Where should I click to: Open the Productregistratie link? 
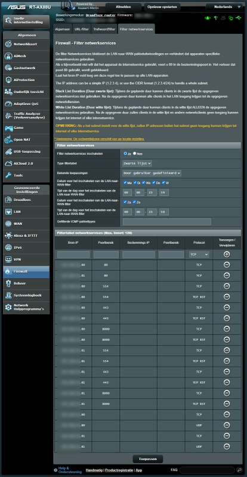119,470
